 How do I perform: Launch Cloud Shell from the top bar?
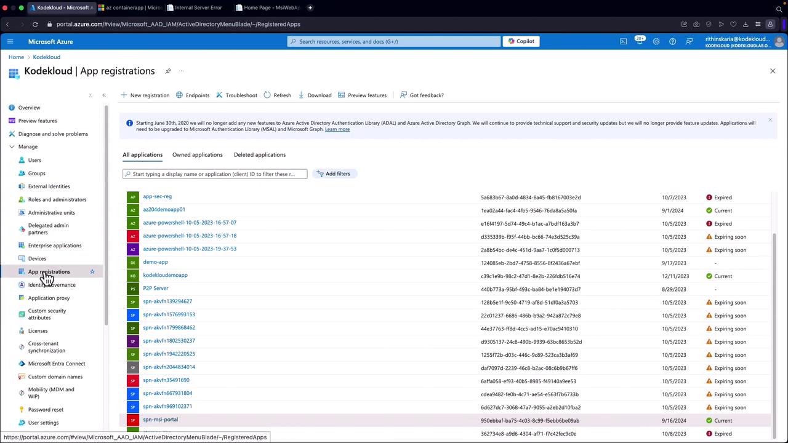point(623,41)
